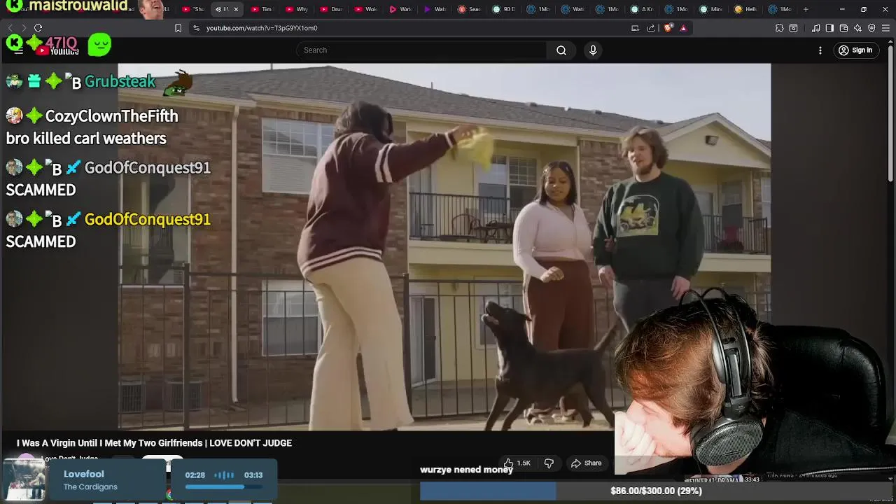Screen dimensions: 896x504
Task: Switch to the 'Drun' YouTube tab
Action: point(330,9)
